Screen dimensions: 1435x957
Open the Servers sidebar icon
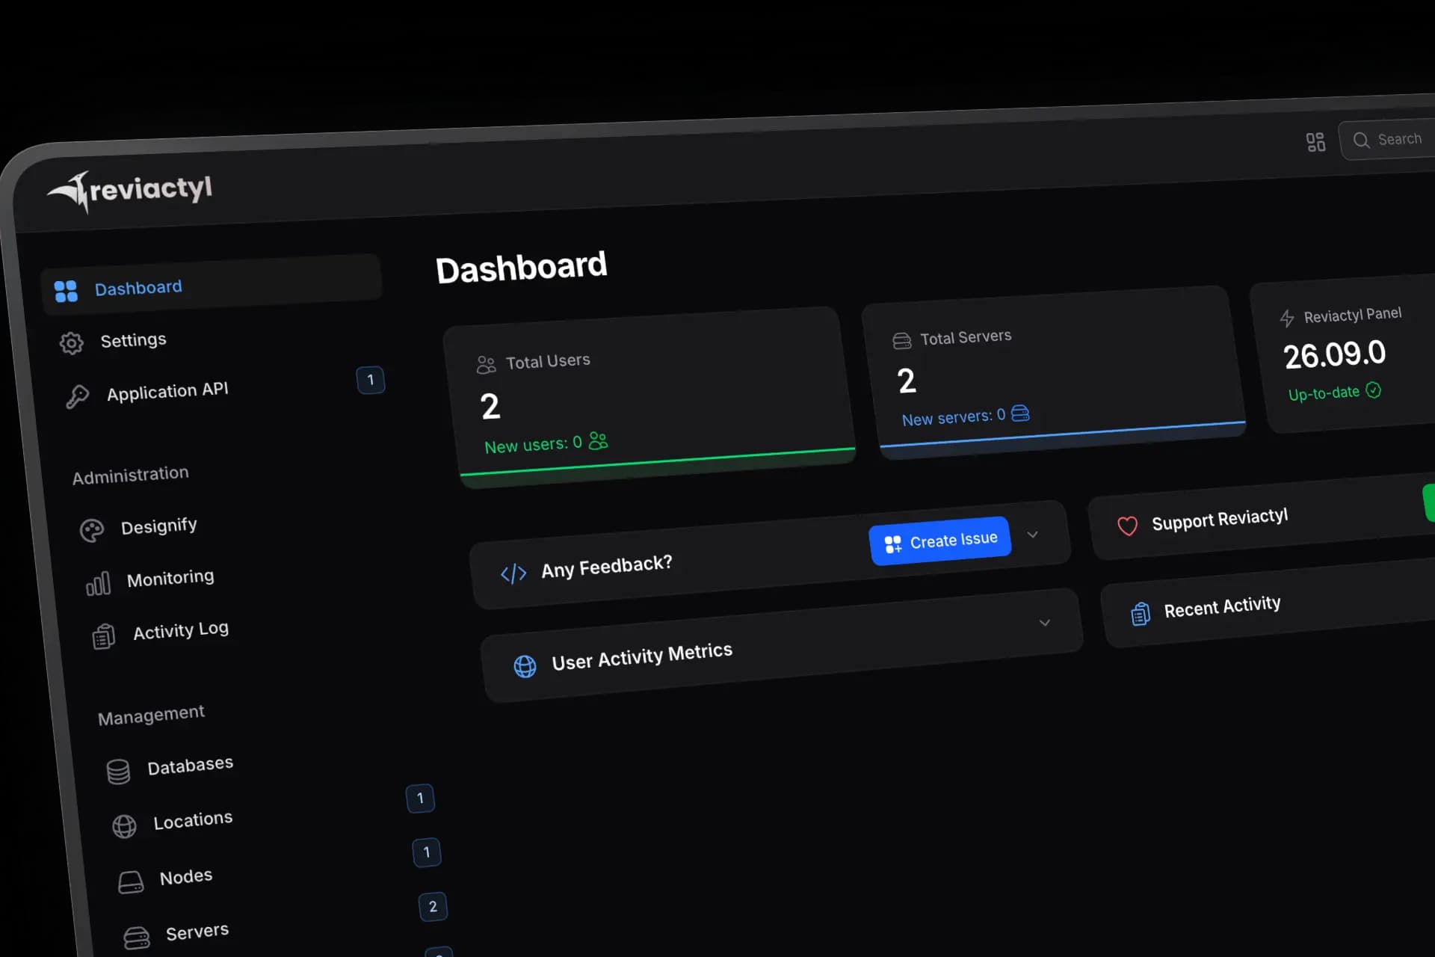pos(137,938)
